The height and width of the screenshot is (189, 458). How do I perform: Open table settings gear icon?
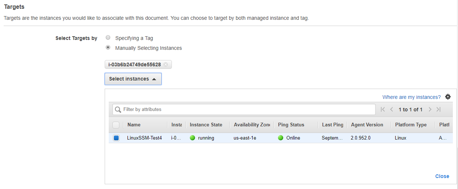click(448, 97)
